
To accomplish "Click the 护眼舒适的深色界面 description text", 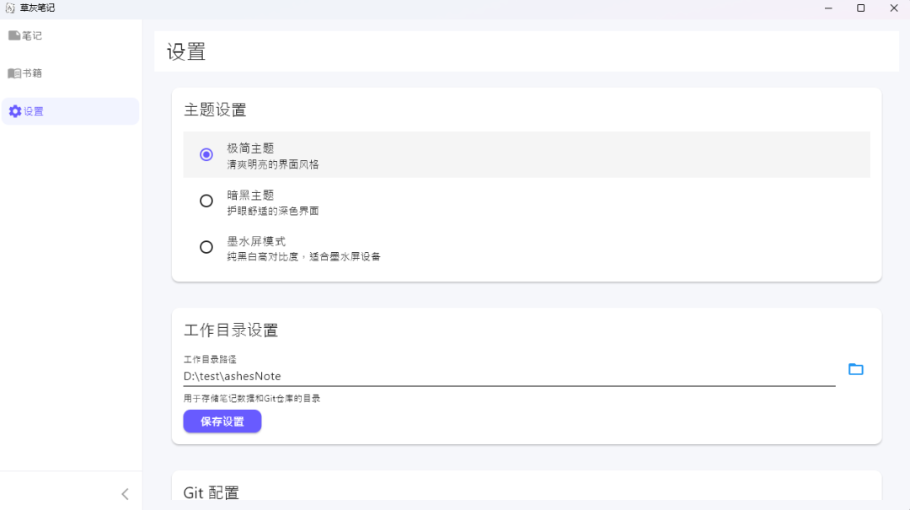I will click(273, 211).
